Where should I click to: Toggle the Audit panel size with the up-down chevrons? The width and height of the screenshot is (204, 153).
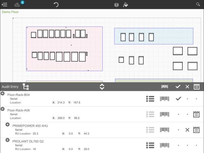(102, 87)
